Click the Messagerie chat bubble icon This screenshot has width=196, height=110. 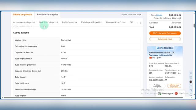[x=159, y=94]
